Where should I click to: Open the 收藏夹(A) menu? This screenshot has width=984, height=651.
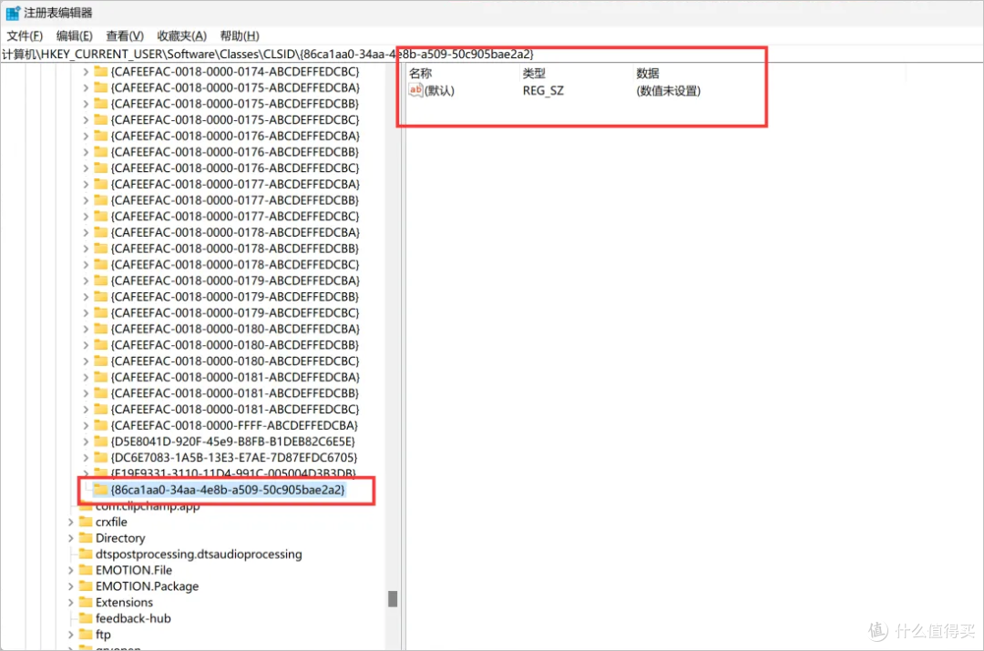[181, 36]
